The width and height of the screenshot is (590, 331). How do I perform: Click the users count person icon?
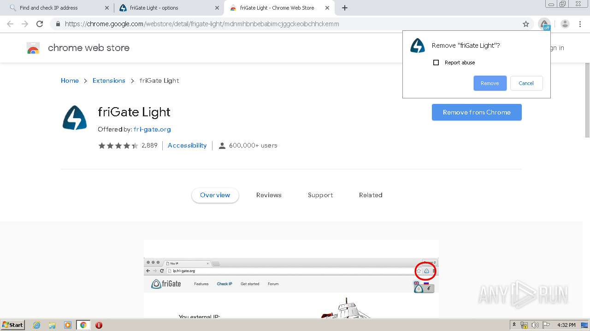[222, 146]
